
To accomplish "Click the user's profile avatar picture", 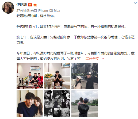I will 8,7.
